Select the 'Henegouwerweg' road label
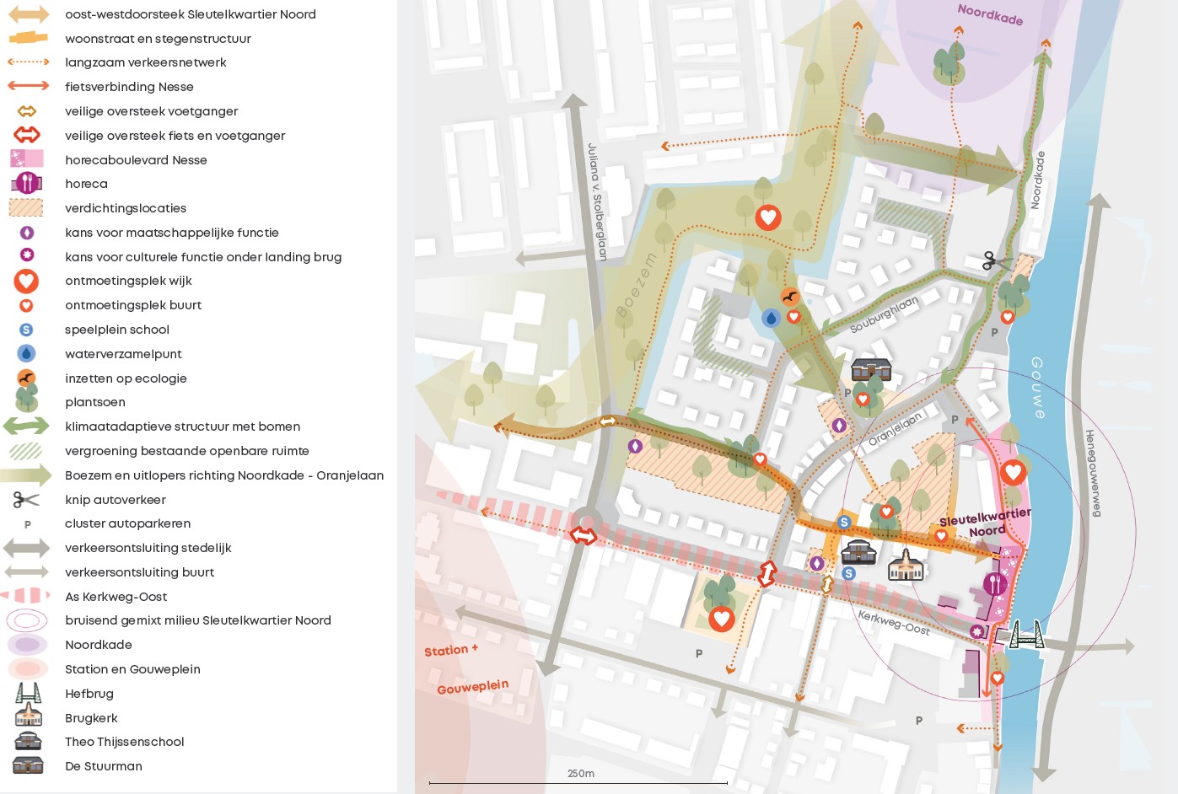 [x=1093, y=473]
